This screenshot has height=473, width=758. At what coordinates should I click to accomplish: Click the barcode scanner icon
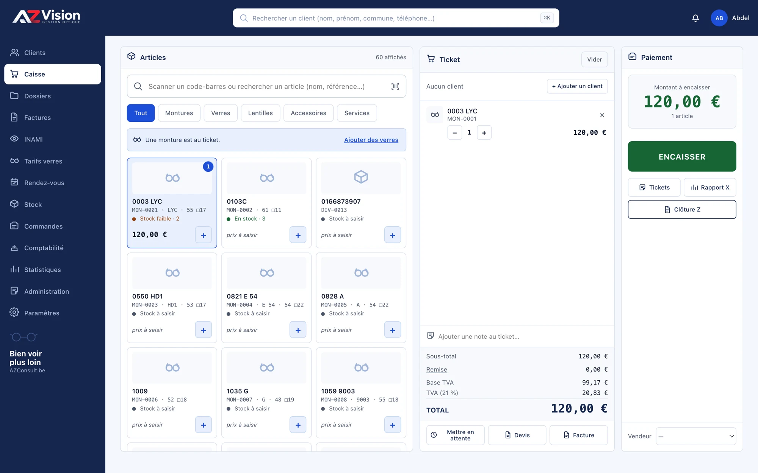click(395, 86)
